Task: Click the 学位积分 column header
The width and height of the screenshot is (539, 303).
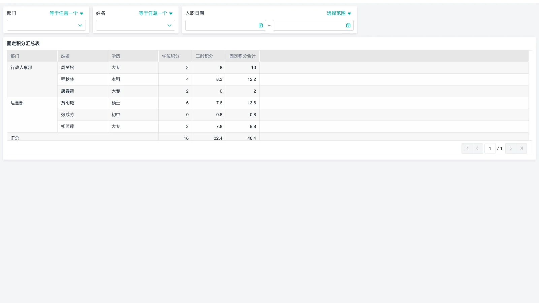Action: pyautogui.click(x=171, y=56)
